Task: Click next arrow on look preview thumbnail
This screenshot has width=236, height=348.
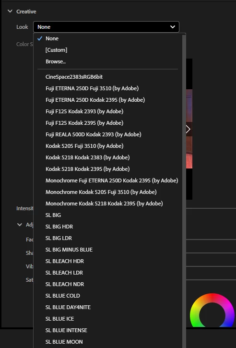Action: [x=189, y=129]
